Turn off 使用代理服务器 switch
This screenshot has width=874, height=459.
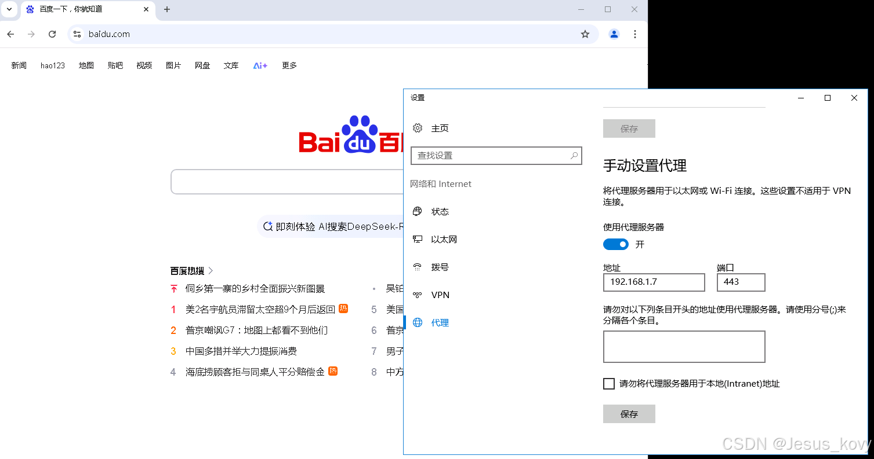click(616, 244)
